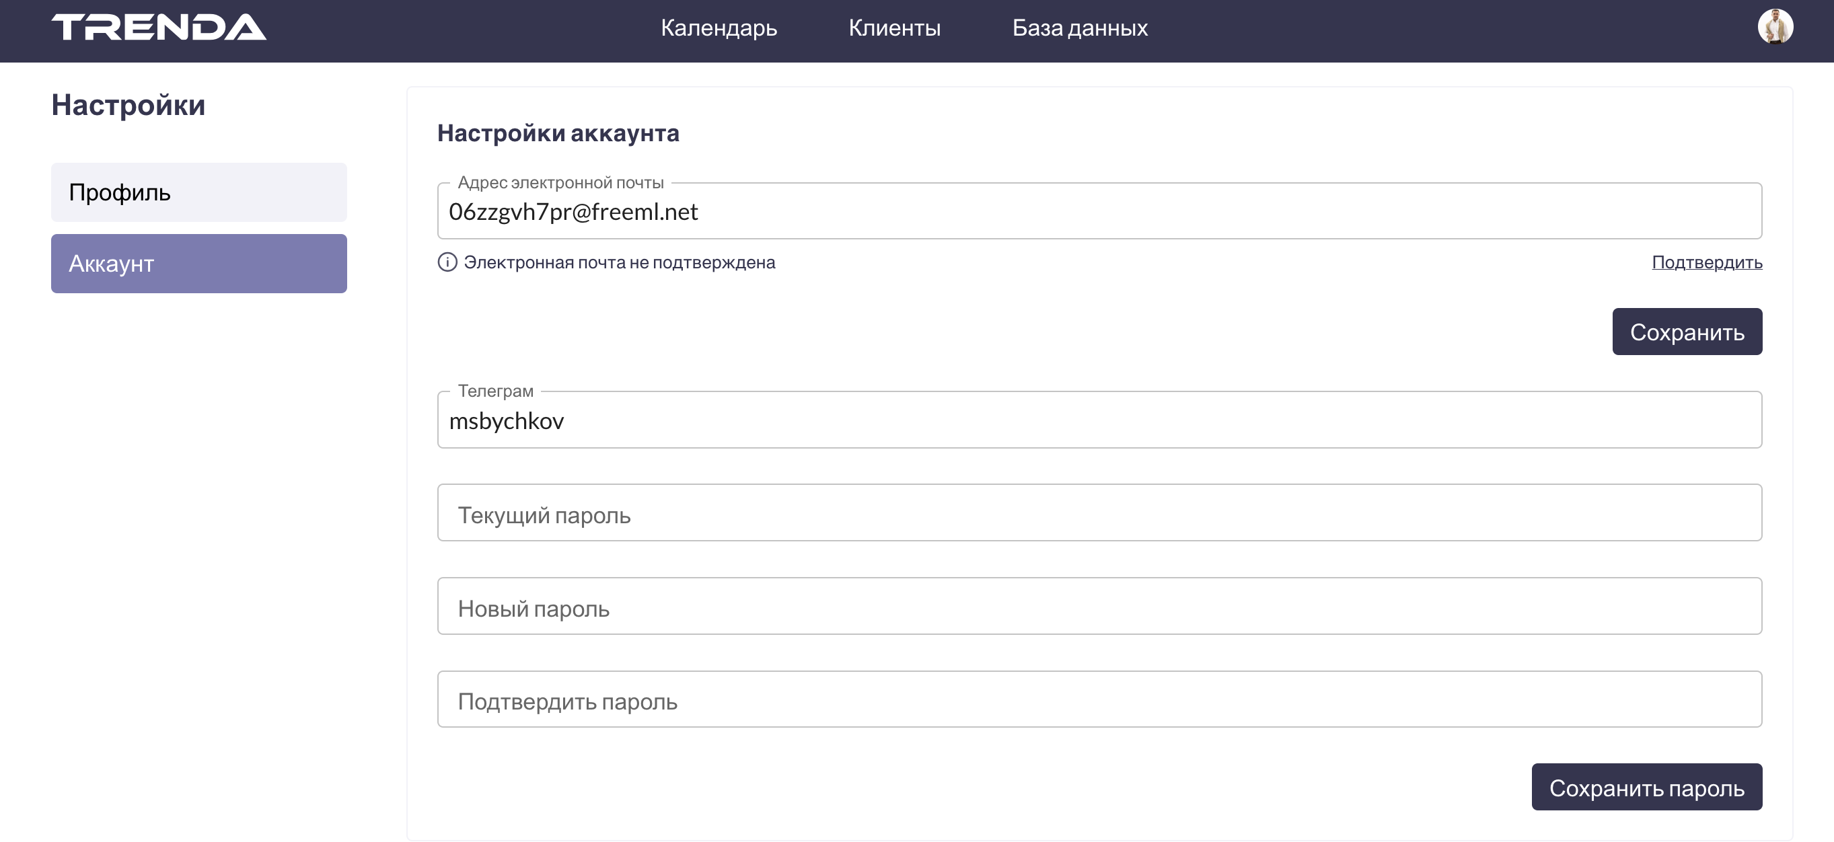
Task: Focus the email address input field
Action: [x=1099, y=212]
